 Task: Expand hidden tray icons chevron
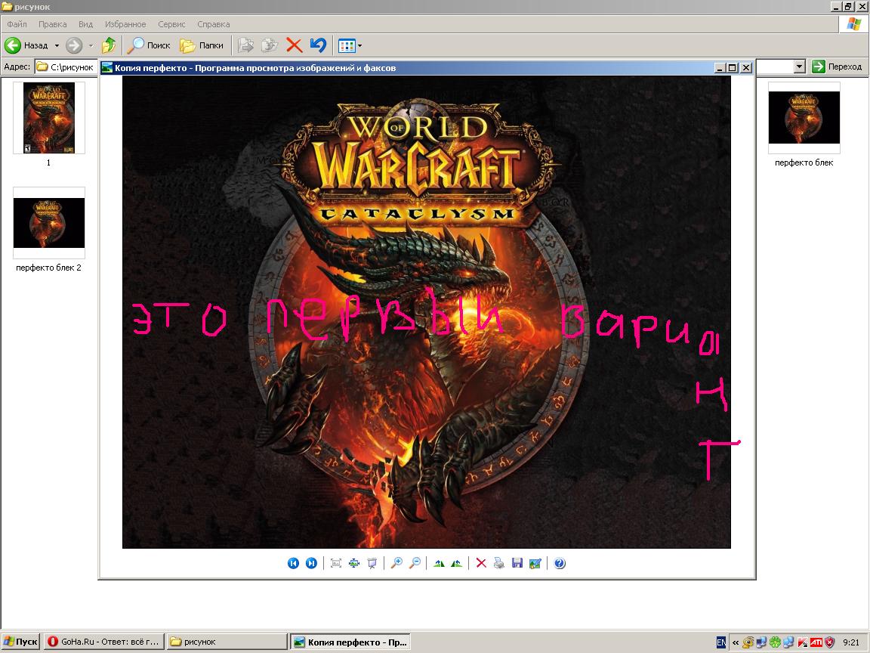[x=736, y=642]
